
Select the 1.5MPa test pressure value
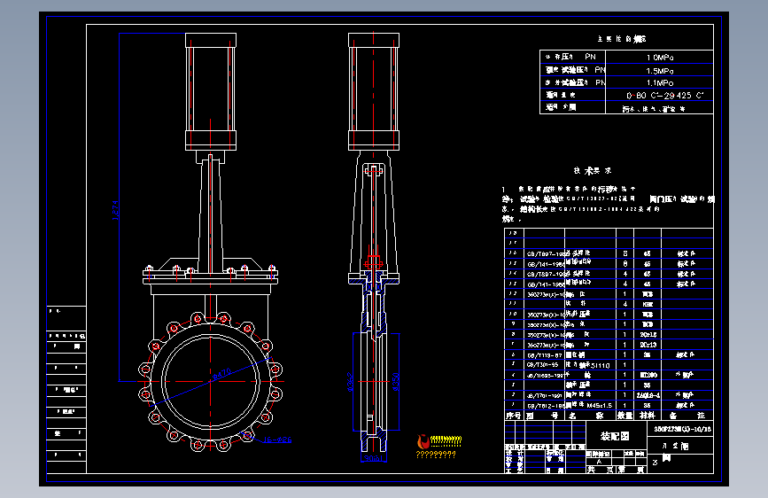tap(660, 71)
